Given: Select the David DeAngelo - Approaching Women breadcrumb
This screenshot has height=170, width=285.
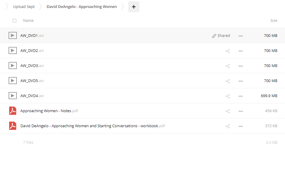Looking at the screenshot, I should pyautogui.click(x=82, y=6).
